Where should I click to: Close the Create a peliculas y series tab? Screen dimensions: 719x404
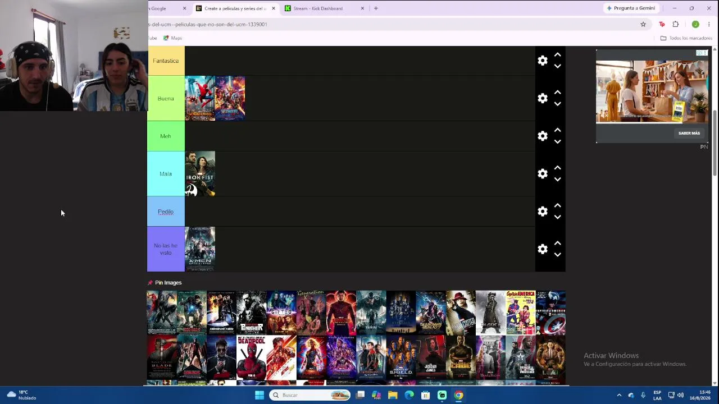[x=274, y=8]
